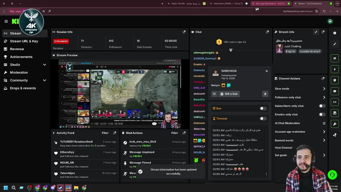The image size is (341, 192).
Task: Click the user message history scrollbar
Action: tap(266, 174)
